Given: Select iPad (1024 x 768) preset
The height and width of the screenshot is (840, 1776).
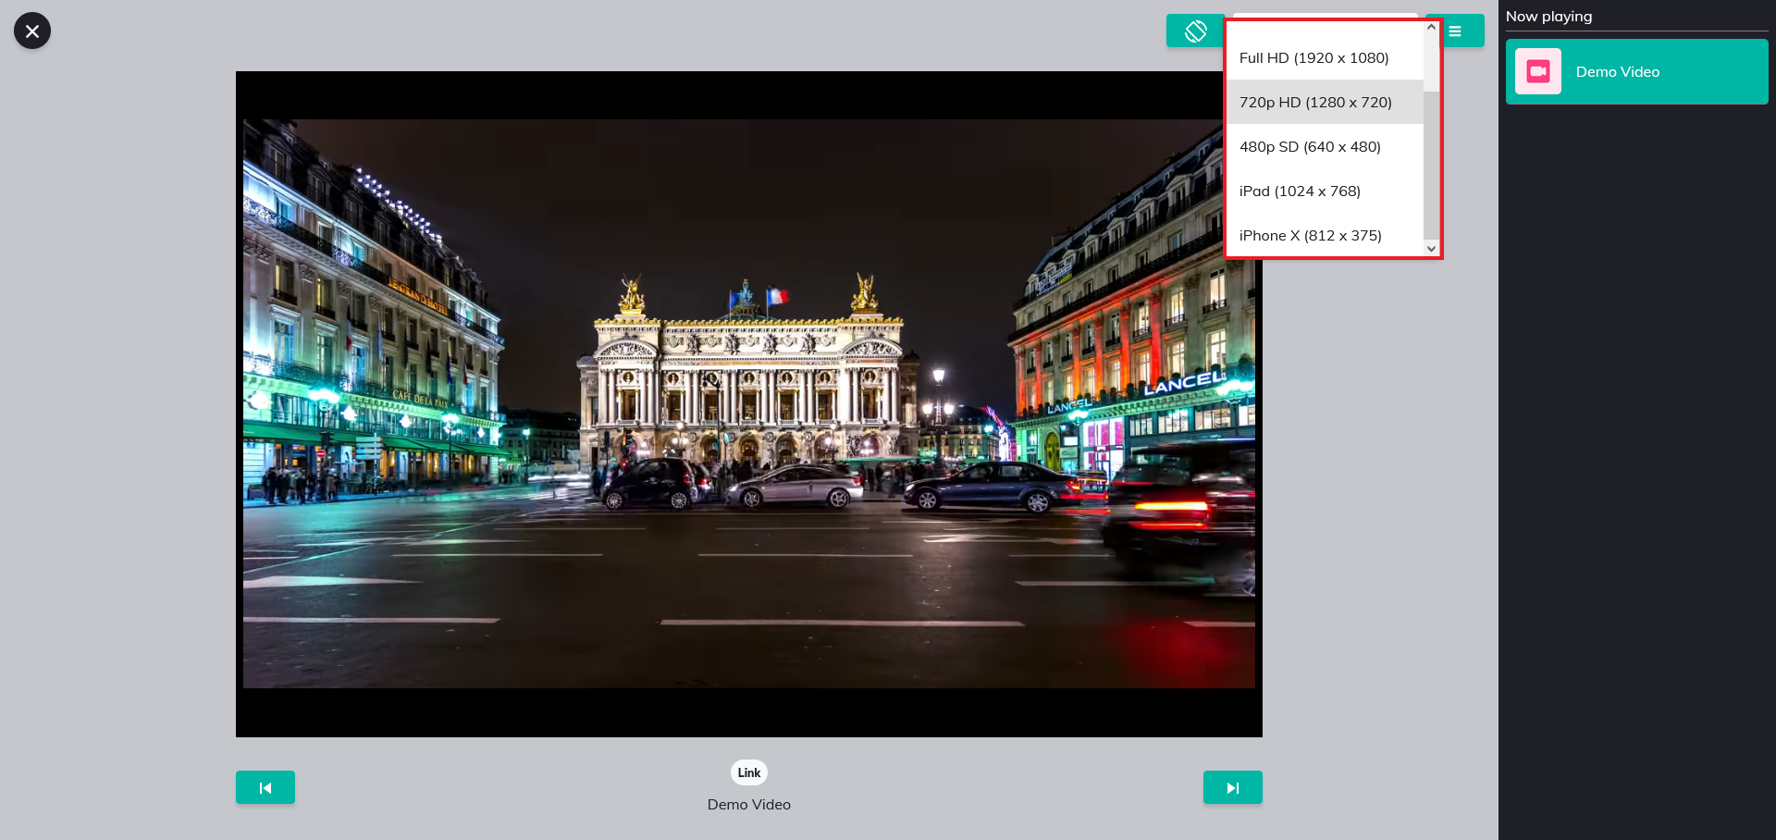Looking at the screenshot, I should click(x=1300, y=191).
